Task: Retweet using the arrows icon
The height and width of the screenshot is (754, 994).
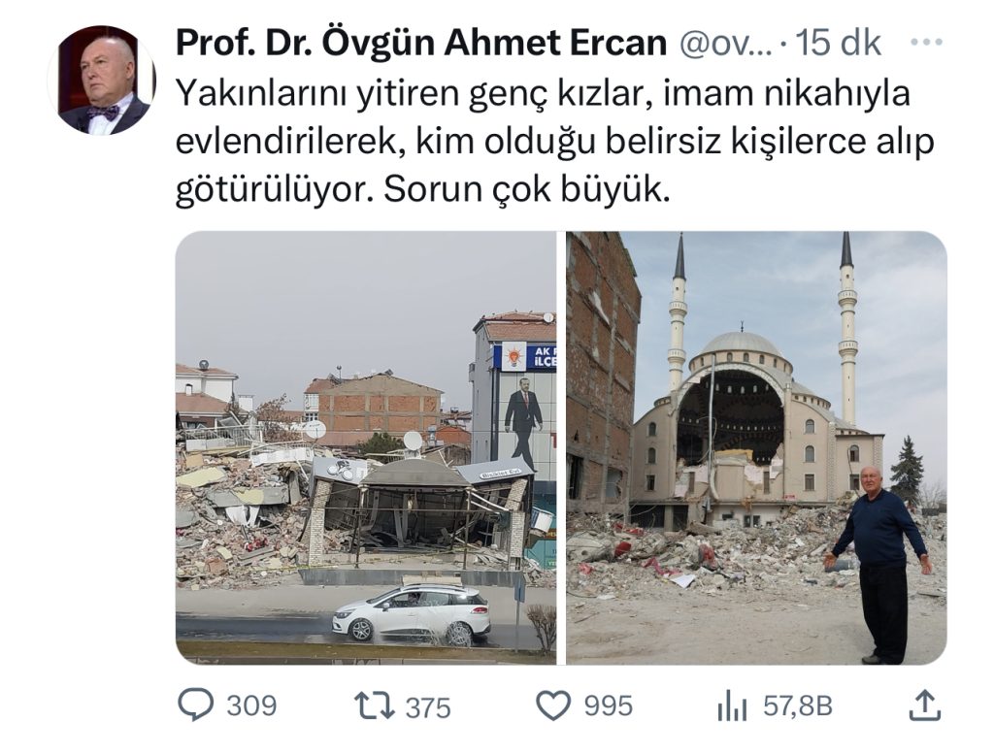Action: point(374,705)
